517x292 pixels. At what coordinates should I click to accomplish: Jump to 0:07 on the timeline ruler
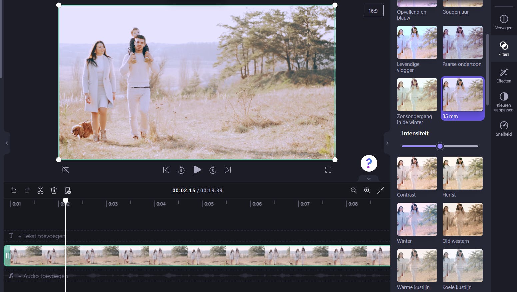(x=305, y=204)
